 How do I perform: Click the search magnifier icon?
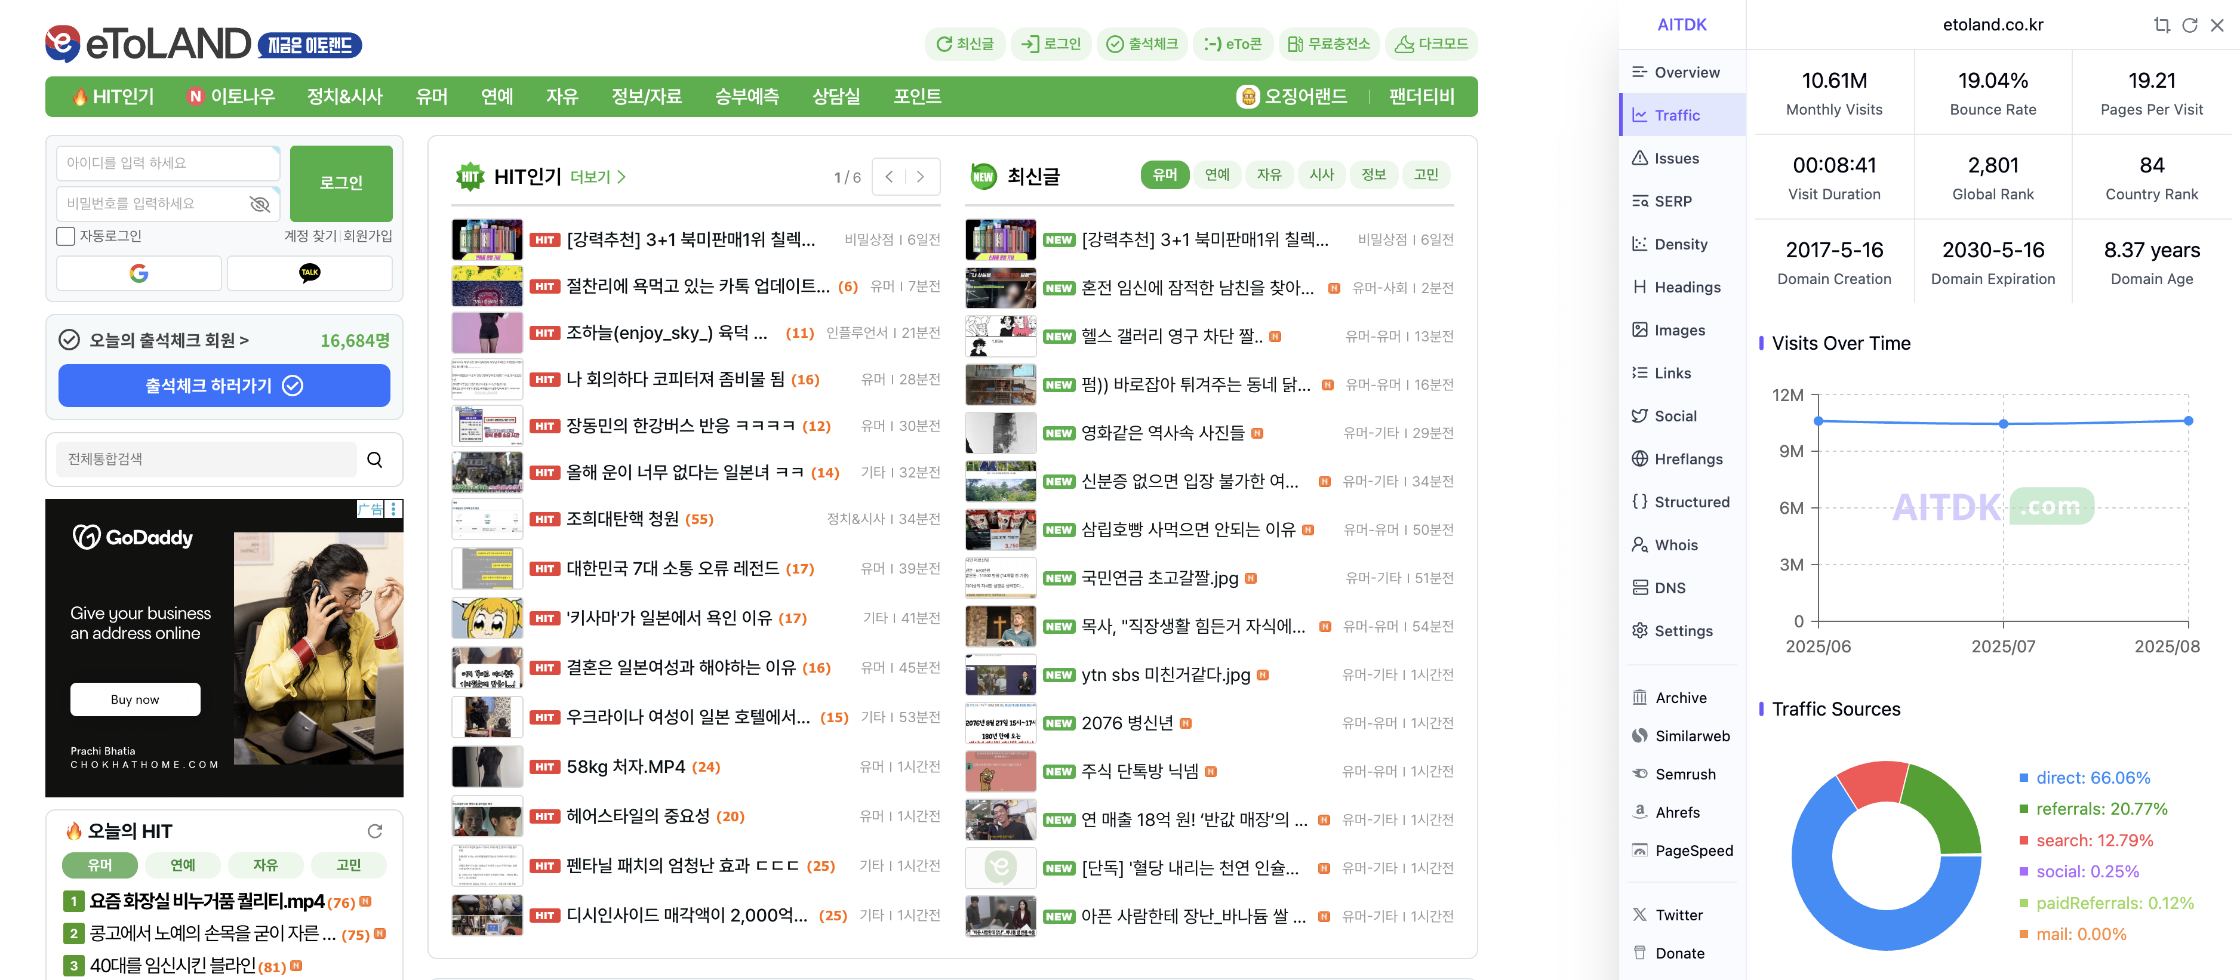coord(375,459)
